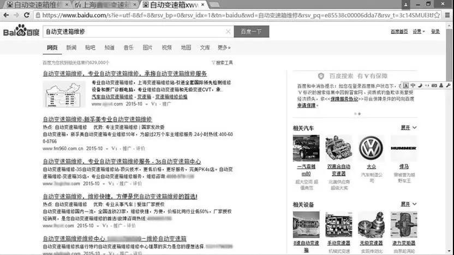Click the shield icon beside 百度搜索

pyautogui.click(x=321, y=76)
